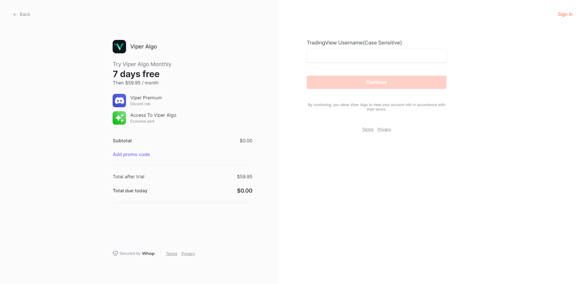The height and width of the screenshot is (284, 586).
Task: Select the Access To Viper Algo label
Action: (153, 115)
